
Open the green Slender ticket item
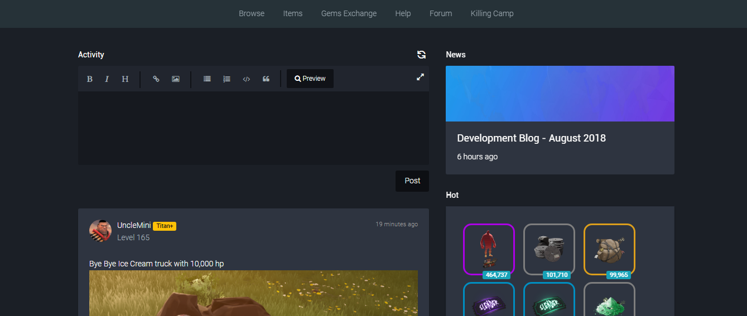coord(549,299)
